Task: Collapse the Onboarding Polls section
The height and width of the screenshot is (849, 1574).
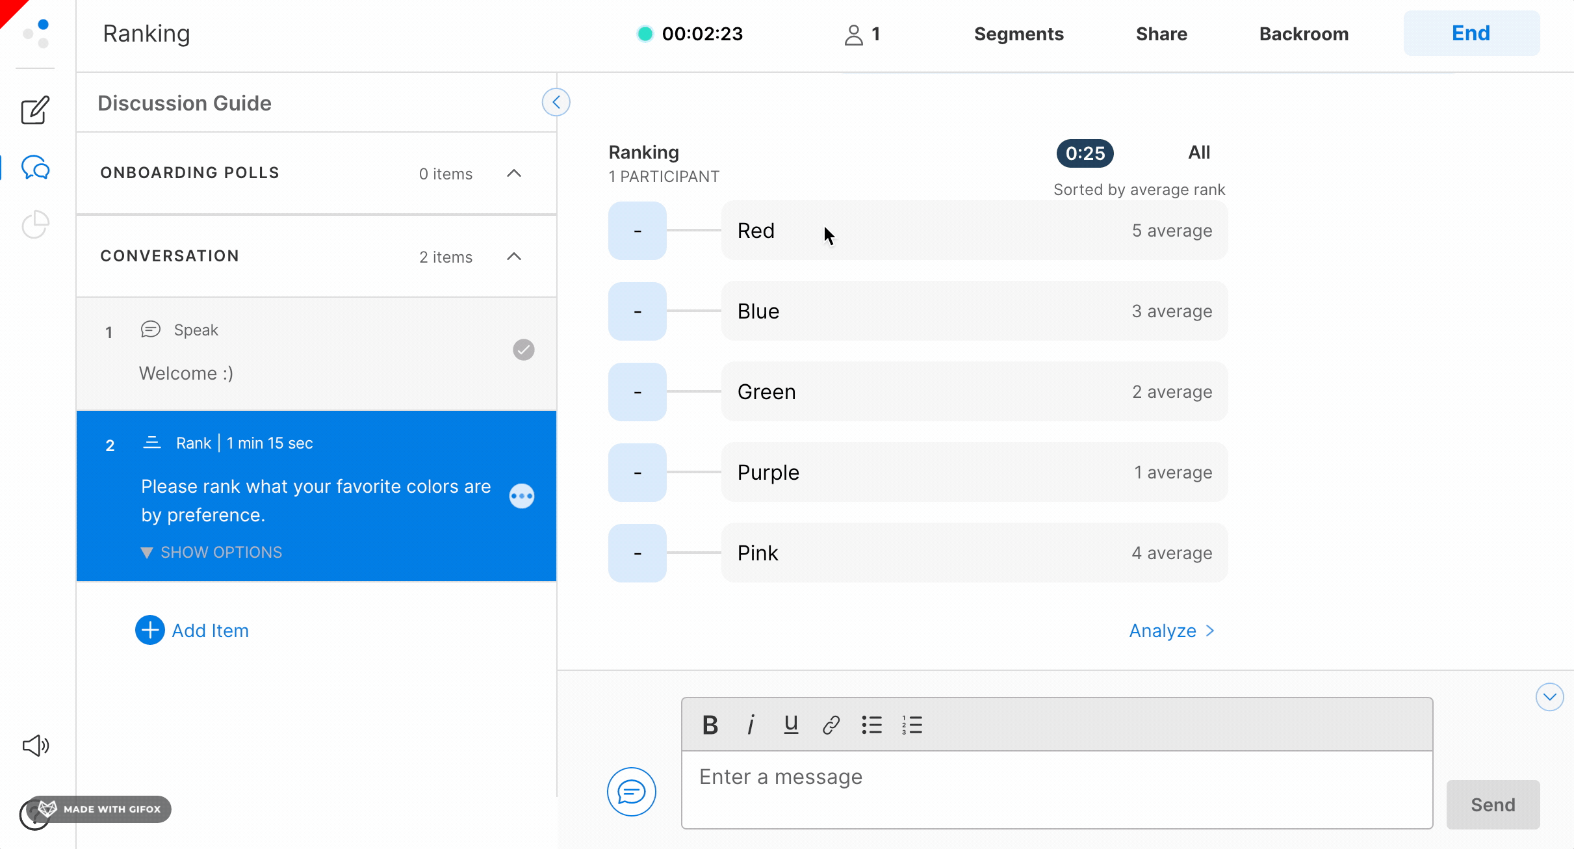Action: (x=514, y=173)
